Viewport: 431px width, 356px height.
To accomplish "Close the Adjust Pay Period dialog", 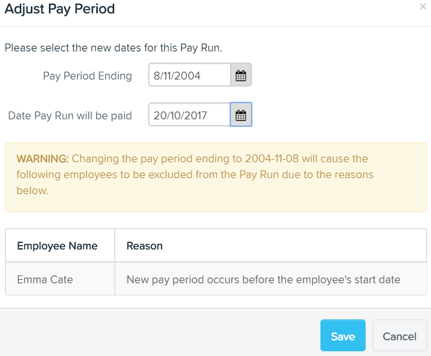I will pos(422,6).
